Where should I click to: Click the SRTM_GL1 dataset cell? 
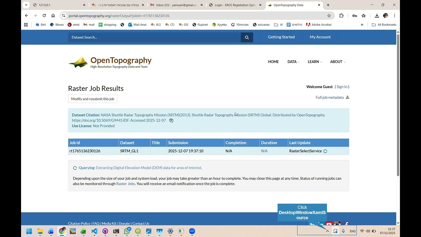click(x=134, y=151)
